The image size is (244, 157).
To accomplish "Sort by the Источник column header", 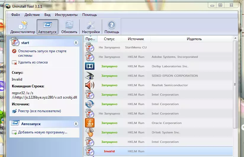I will point(136,39).
